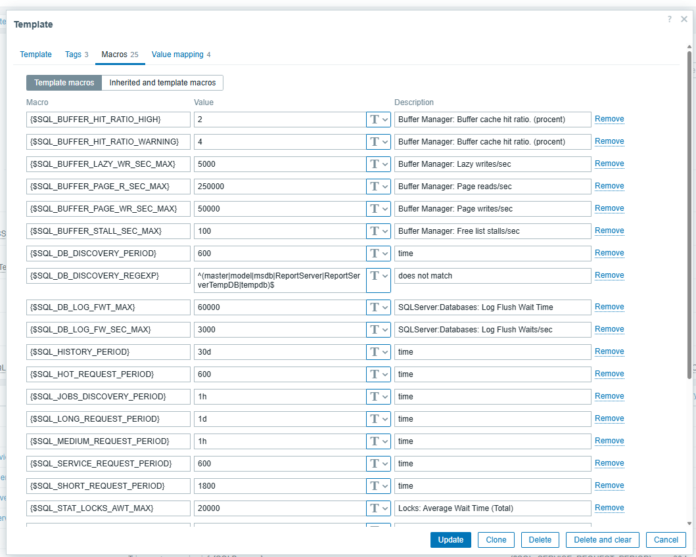
Task: Edit description 'Locks: Average Wait Time (Total)'
Action: click(493, 508)
